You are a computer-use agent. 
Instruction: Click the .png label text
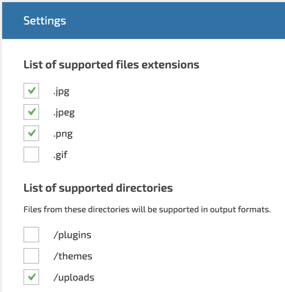click(x=63, y=134)
